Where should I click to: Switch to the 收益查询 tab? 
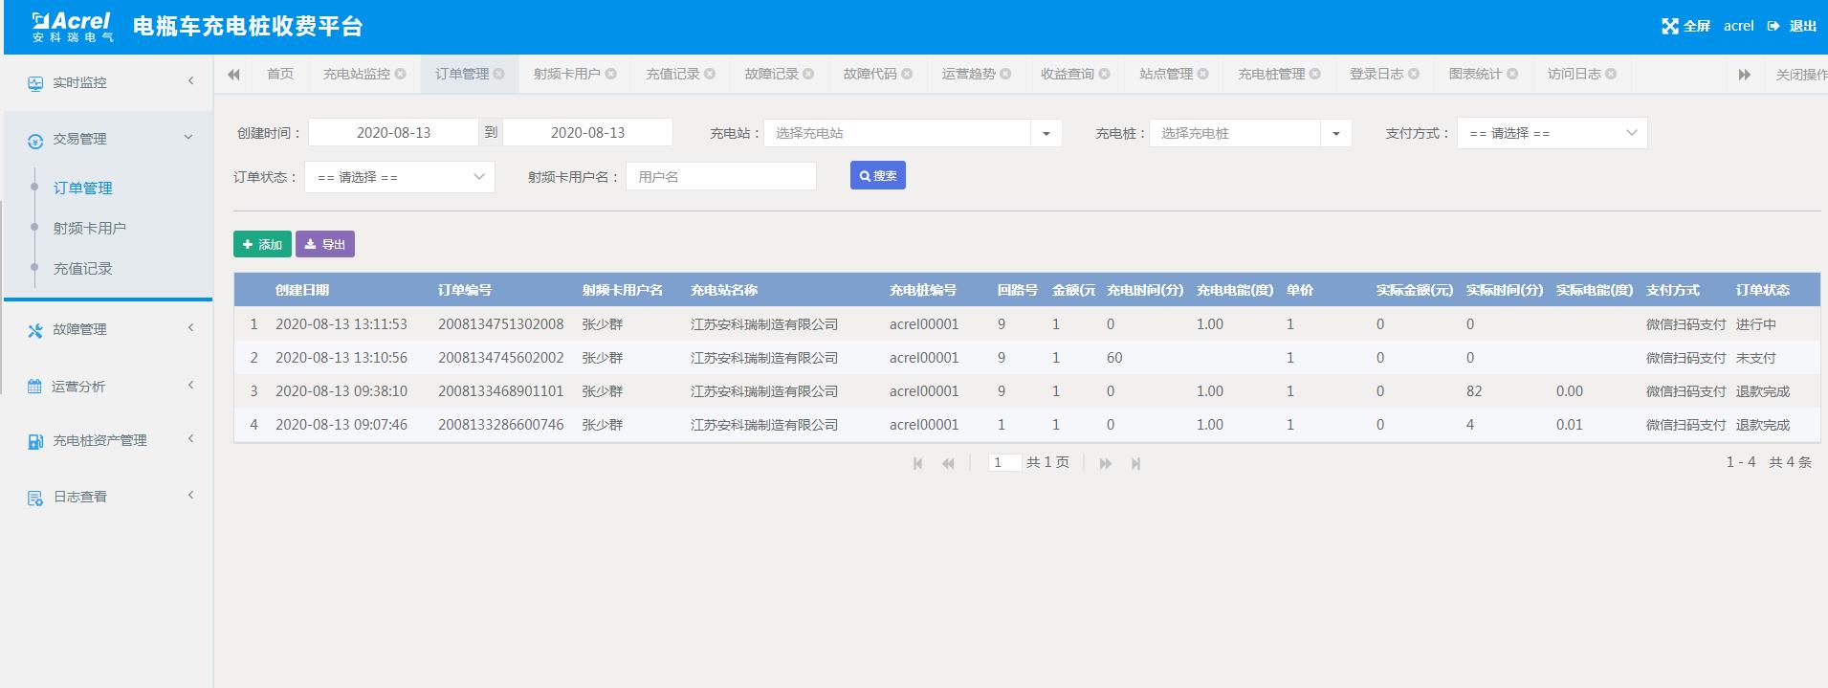click(x=1067, y=74)
